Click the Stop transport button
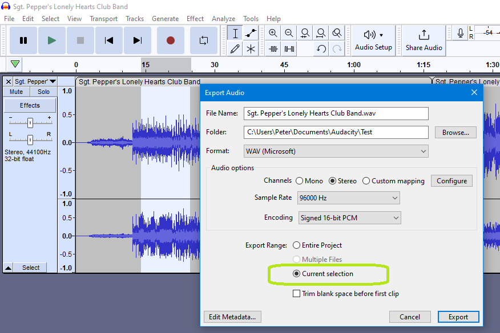 (x=80, y=40)
